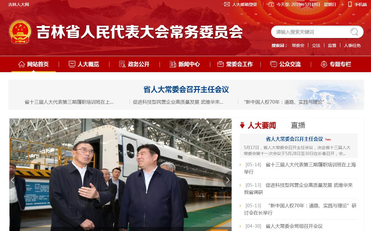Open the 省人大常委会党组召开会议 news item

(294, 226)
